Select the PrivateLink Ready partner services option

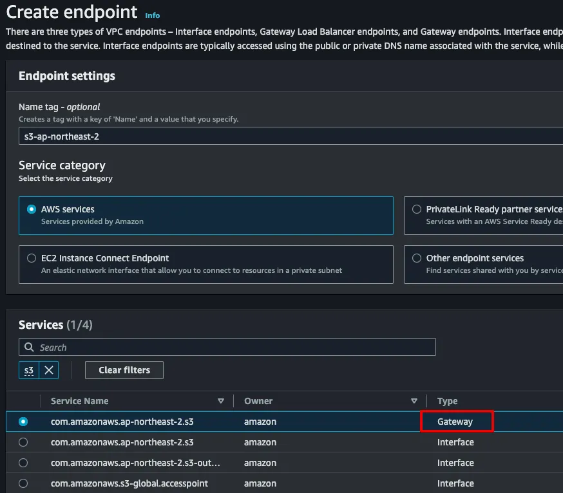(x=416, y=209)
